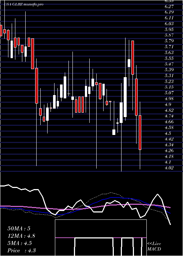The image size is (183, 256).
Task: Click the 4.42 price axis label
Action: [x=169, y=139]
